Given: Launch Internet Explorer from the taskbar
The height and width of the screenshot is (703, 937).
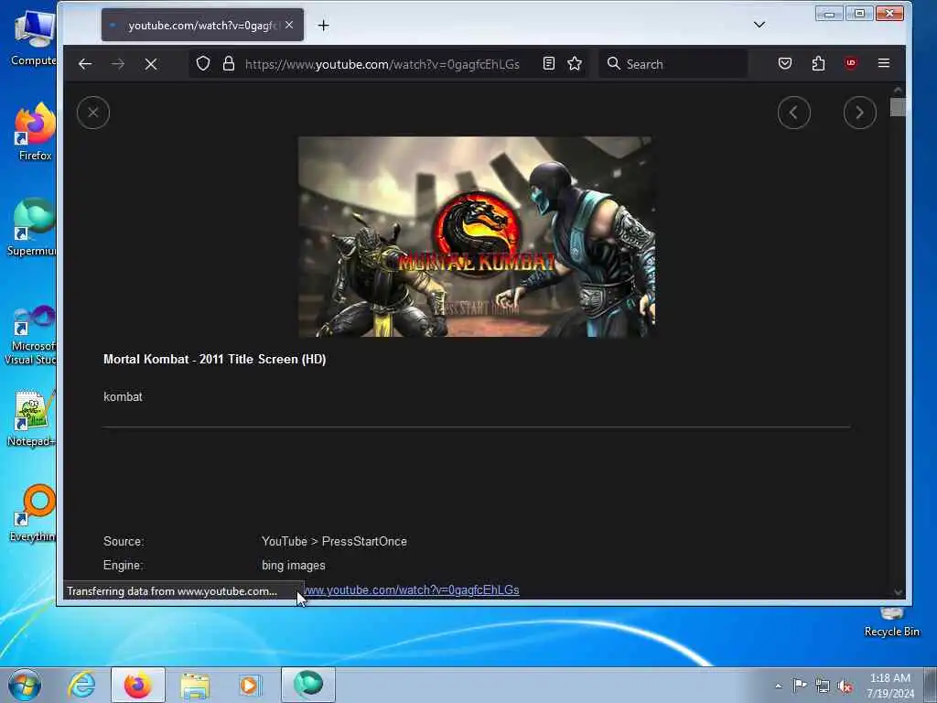Looking at the screenshot, I should coord(81,685).
